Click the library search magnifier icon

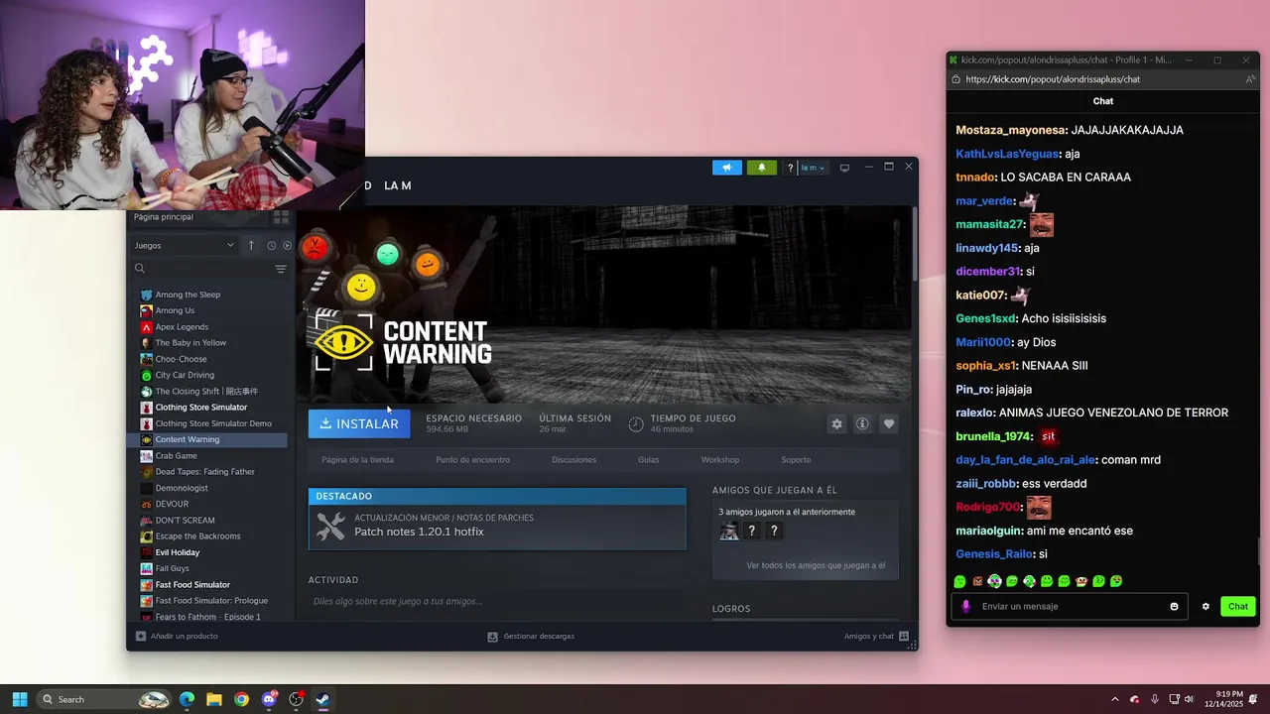coord(140,269)
